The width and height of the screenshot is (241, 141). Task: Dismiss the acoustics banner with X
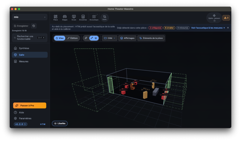coord(228,28)
